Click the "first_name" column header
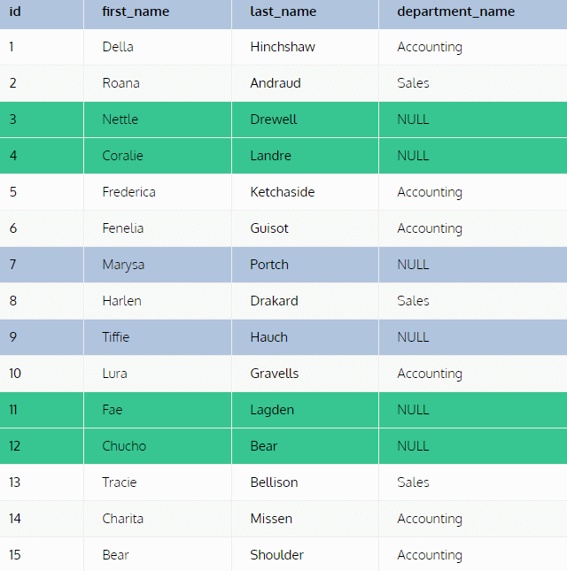 136,12
